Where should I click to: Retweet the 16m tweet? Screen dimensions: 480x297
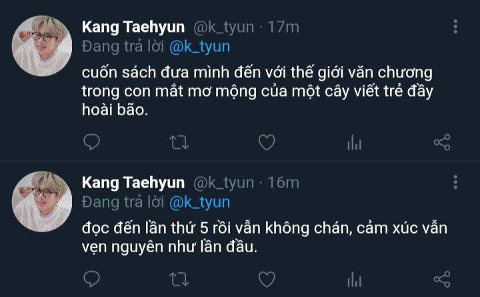click(x=179, y=280)
